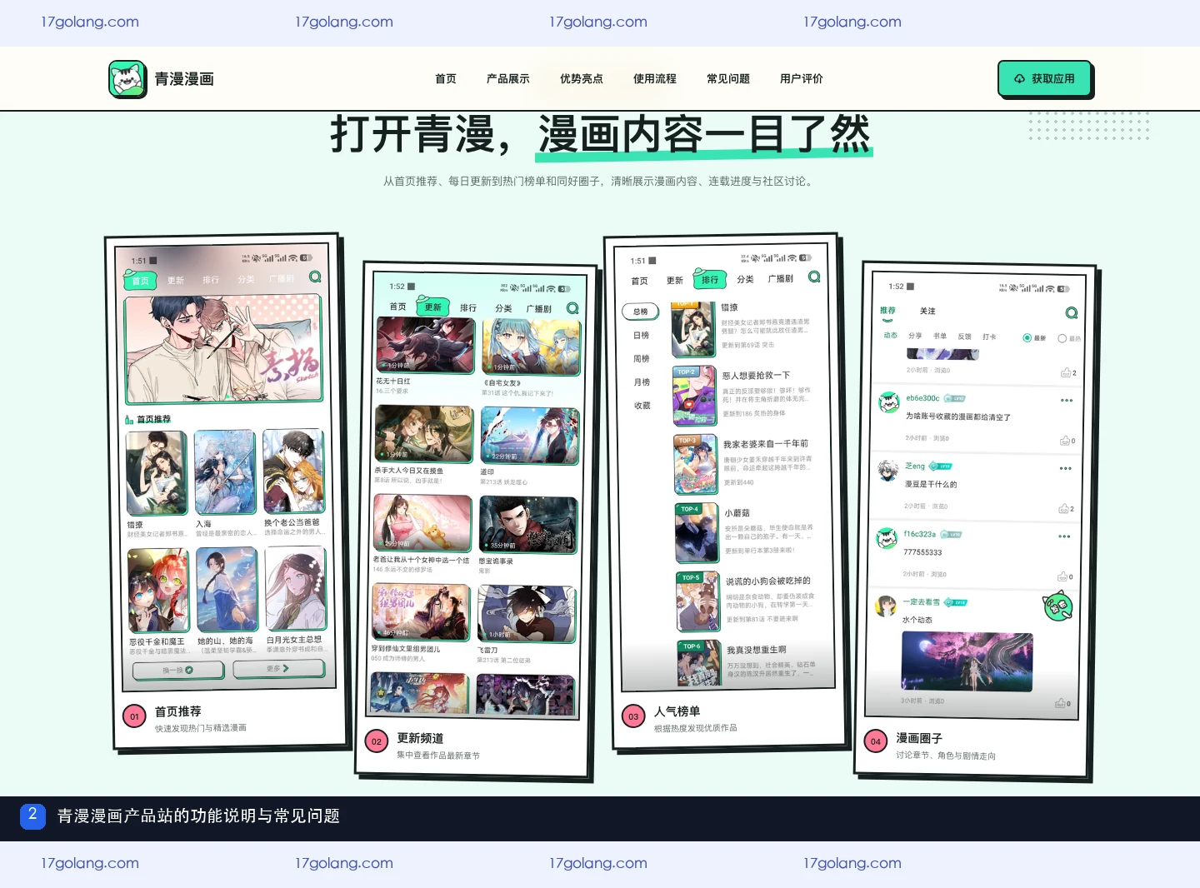Click the green floating cat post button

[x=1058, y=606]
